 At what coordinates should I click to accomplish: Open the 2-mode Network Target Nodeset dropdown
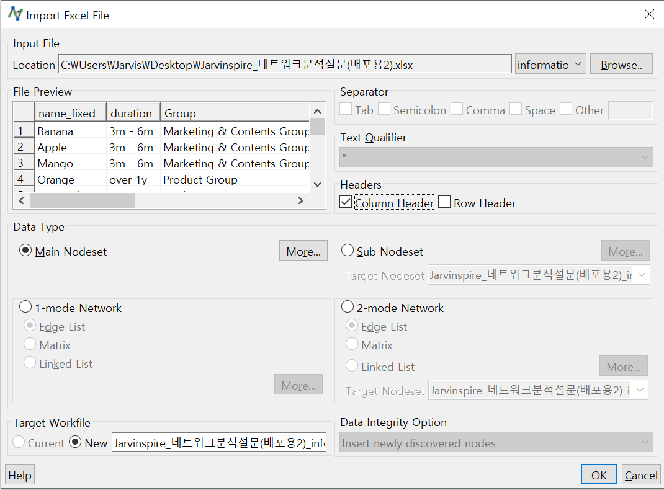click(x=538, y=390)
